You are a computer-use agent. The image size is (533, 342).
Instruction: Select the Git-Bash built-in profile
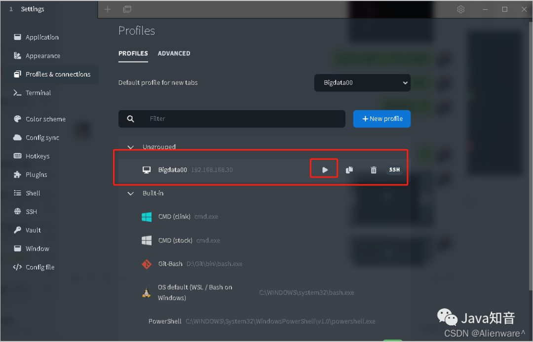coord(192,264)
